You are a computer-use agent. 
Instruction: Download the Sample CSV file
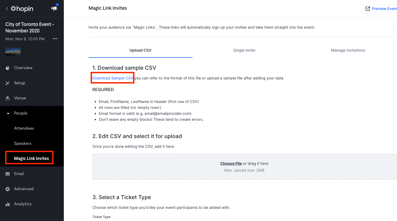coord(112,78)
